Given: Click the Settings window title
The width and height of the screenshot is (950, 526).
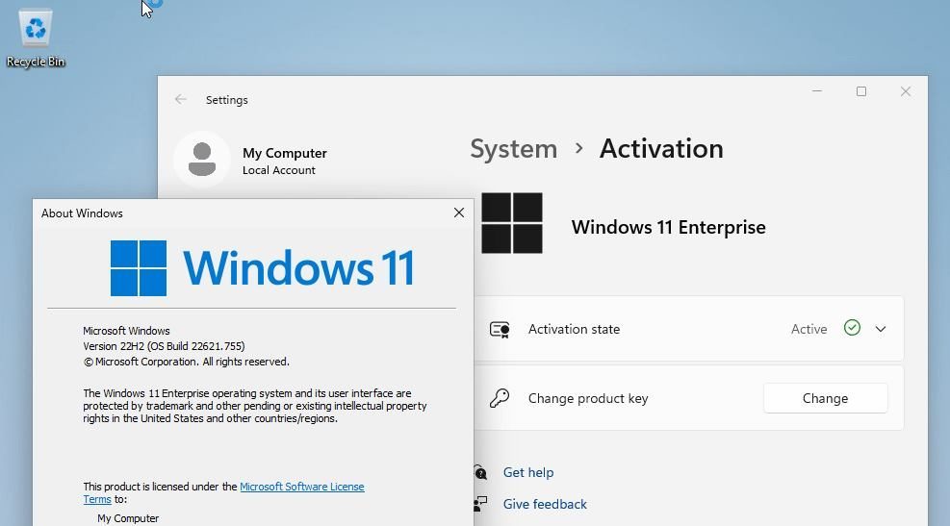Looking at the screenshot, I should pos(226,100).
